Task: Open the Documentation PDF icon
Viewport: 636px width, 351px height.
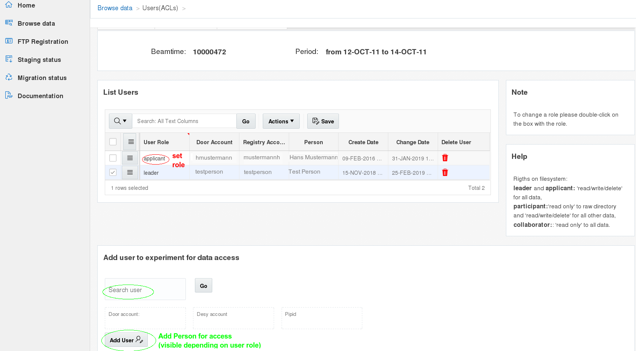Action: click(x=9, y=95)
